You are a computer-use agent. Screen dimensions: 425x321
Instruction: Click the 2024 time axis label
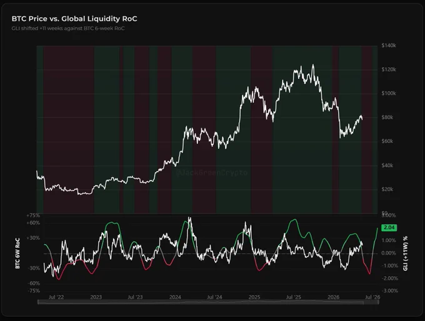tap(175, 297)
